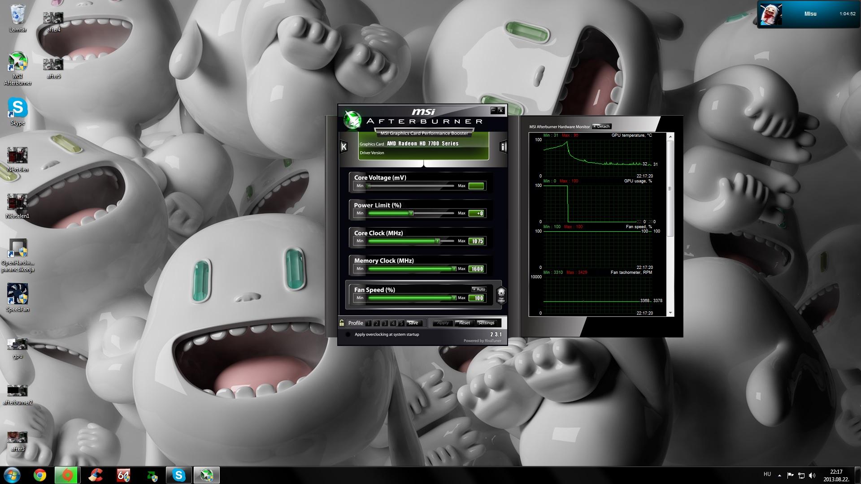Toggle Apply overclocking at system startup
Viewport: 861px width, 484px height.
coord(348,334)
